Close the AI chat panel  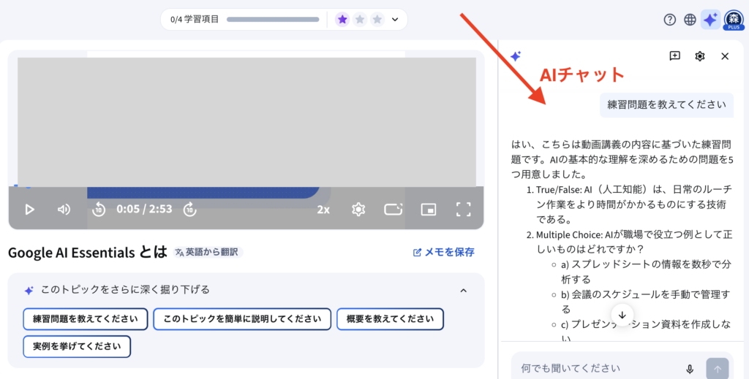[725, 56]
